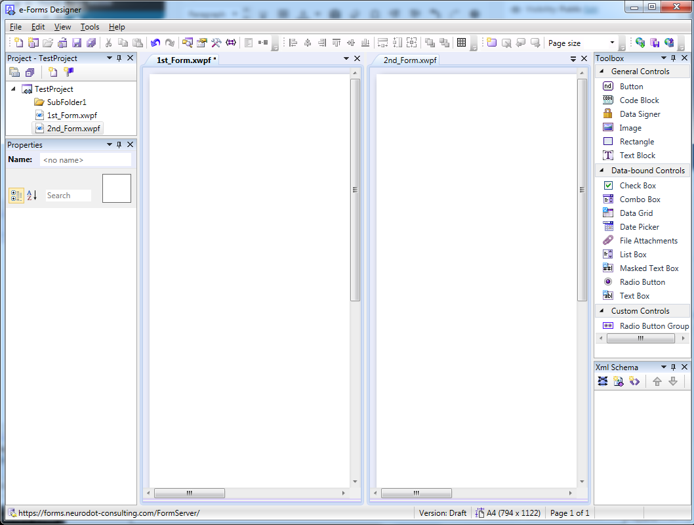This screenshot has width=694, height=525.
Task: Switch to the 1st_Form.xwpf tab
Action: (186, 60)
